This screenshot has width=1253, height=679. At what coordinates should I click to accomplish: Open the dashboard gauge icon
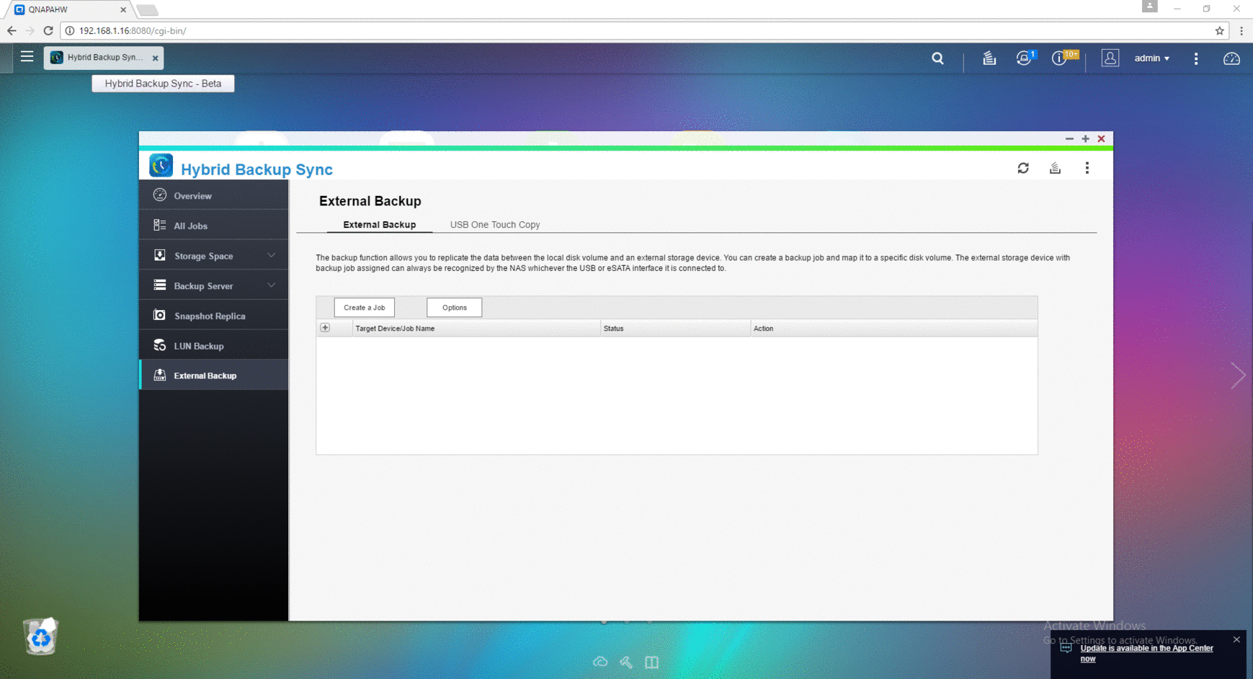1231,58
